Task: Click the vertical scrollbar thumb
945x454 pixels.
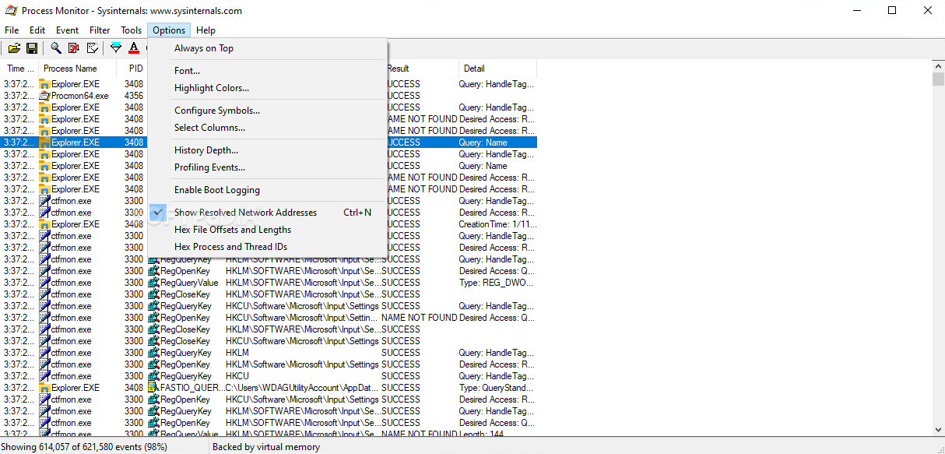Action: pyautogui.click(x=938, y=80)
